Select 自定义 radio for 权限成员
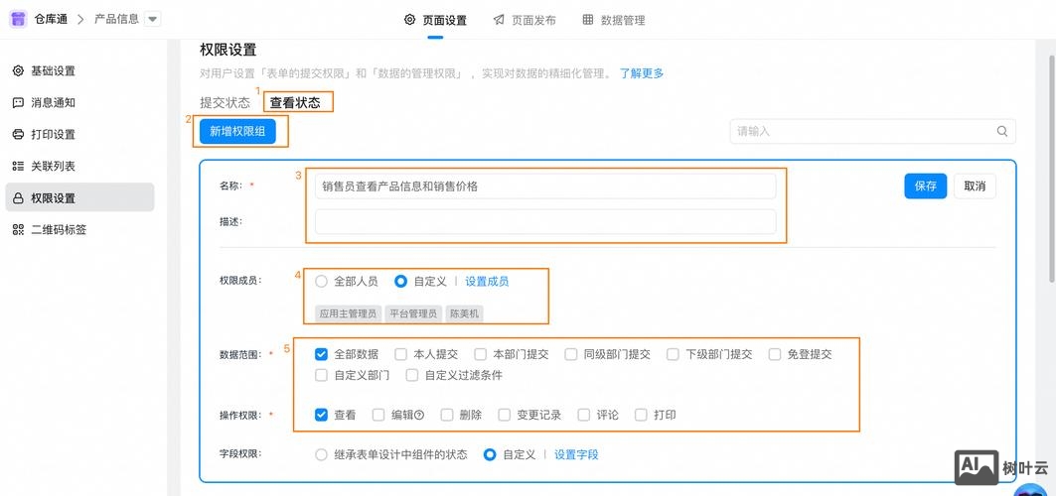The height and width of the screenshot is (496, 1056). [400, 282]
